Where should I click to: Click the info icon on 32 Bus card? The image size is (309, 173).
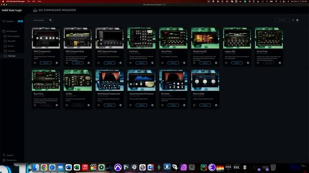point(67,105)
